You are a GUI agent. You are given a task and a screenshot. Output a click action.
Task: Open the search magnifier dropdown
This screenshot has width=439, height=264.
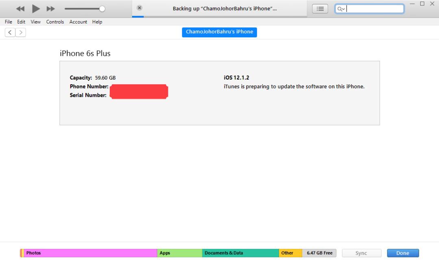coord(341,9)
